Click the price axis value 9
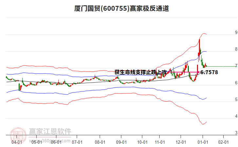The width and height of the screenshot is (238, 147). 236,32
